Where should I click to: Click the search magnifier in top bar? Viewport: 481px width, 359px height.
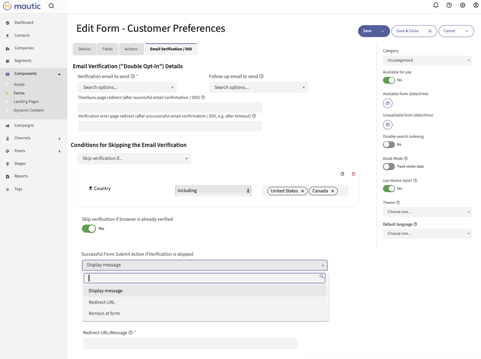[x=51, y=6]
